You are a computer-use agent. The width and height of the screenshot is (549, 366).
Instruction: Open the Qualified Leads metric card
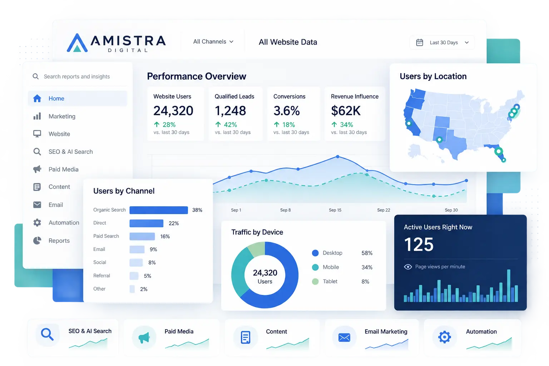coord(236,114)
